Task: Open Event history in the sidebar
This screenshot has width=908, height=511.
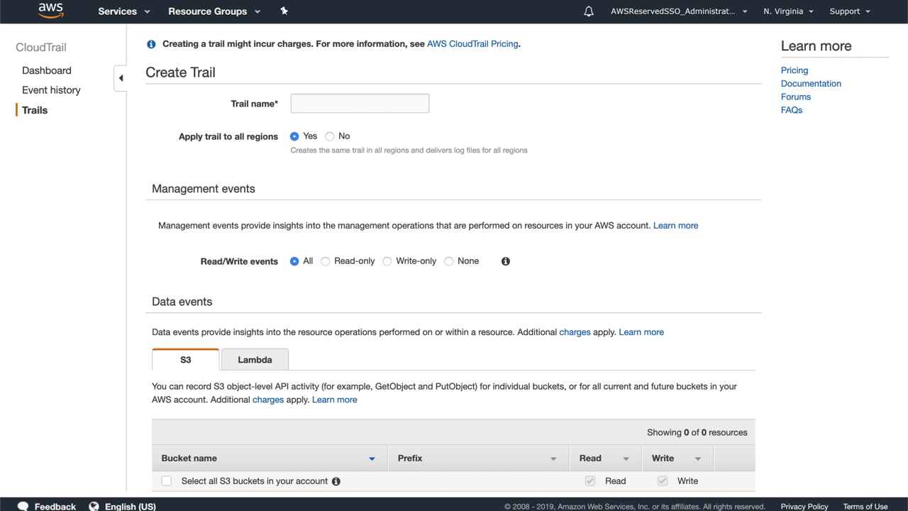Action: click(51, 90)
